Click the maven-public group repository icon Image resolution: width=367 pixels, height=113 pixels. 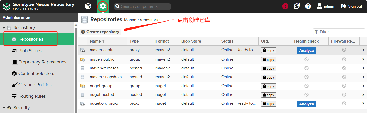(x=83, y=60)
